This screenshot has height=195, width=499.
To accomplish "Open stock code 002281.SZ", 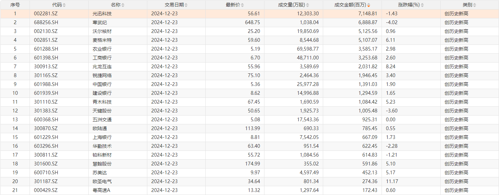I will tap(46, 14).
